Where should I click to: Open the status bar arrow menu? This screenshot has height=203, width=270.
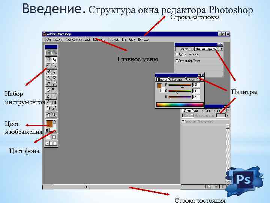pyautogui.click(x=87, y=187)
